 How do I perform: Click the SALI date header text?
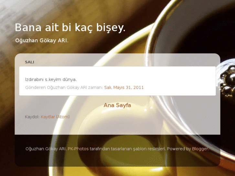tap(29, 62)
